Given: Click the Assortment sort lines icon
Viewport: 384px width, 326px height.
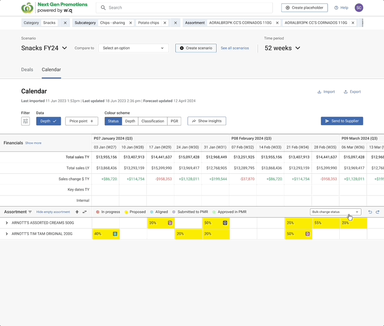Looking at the screenshot, I should (30, 212).
